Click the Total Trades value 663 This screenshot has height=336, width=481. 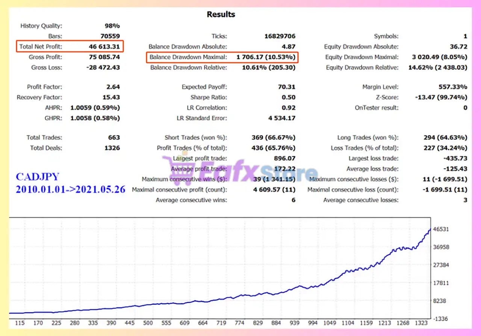point(114,138)
